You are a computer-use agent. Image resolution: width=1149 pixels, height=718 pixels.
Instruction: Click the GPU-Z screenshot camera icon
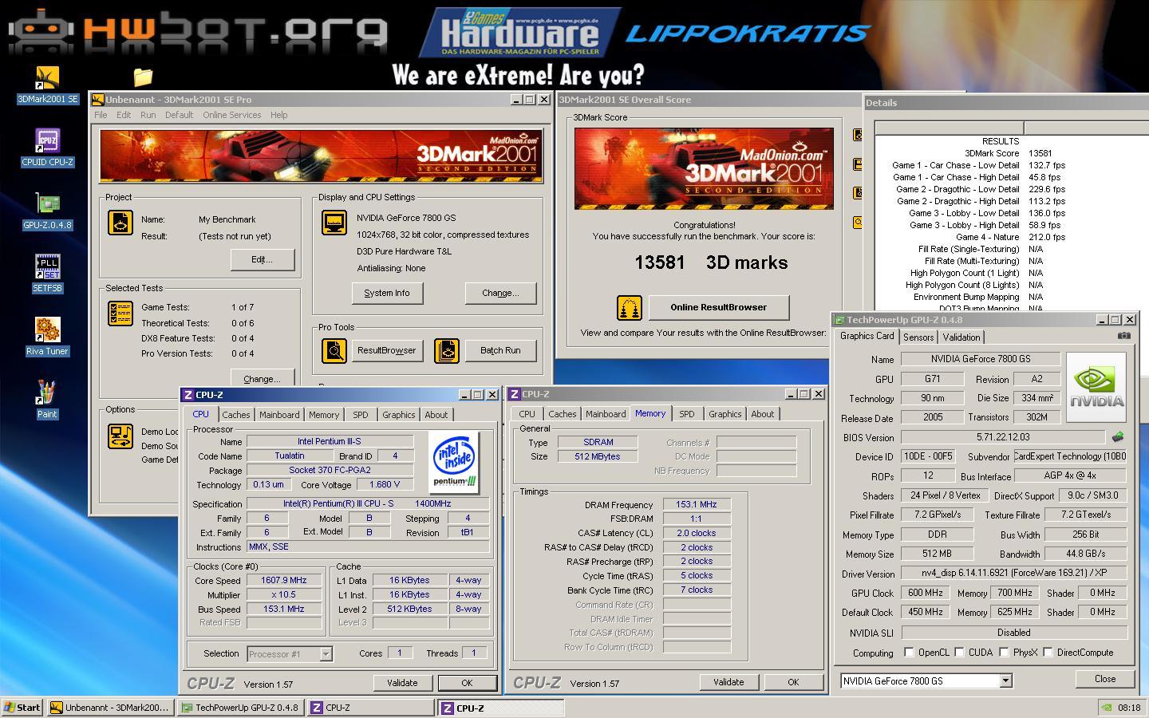point(1123,336)
